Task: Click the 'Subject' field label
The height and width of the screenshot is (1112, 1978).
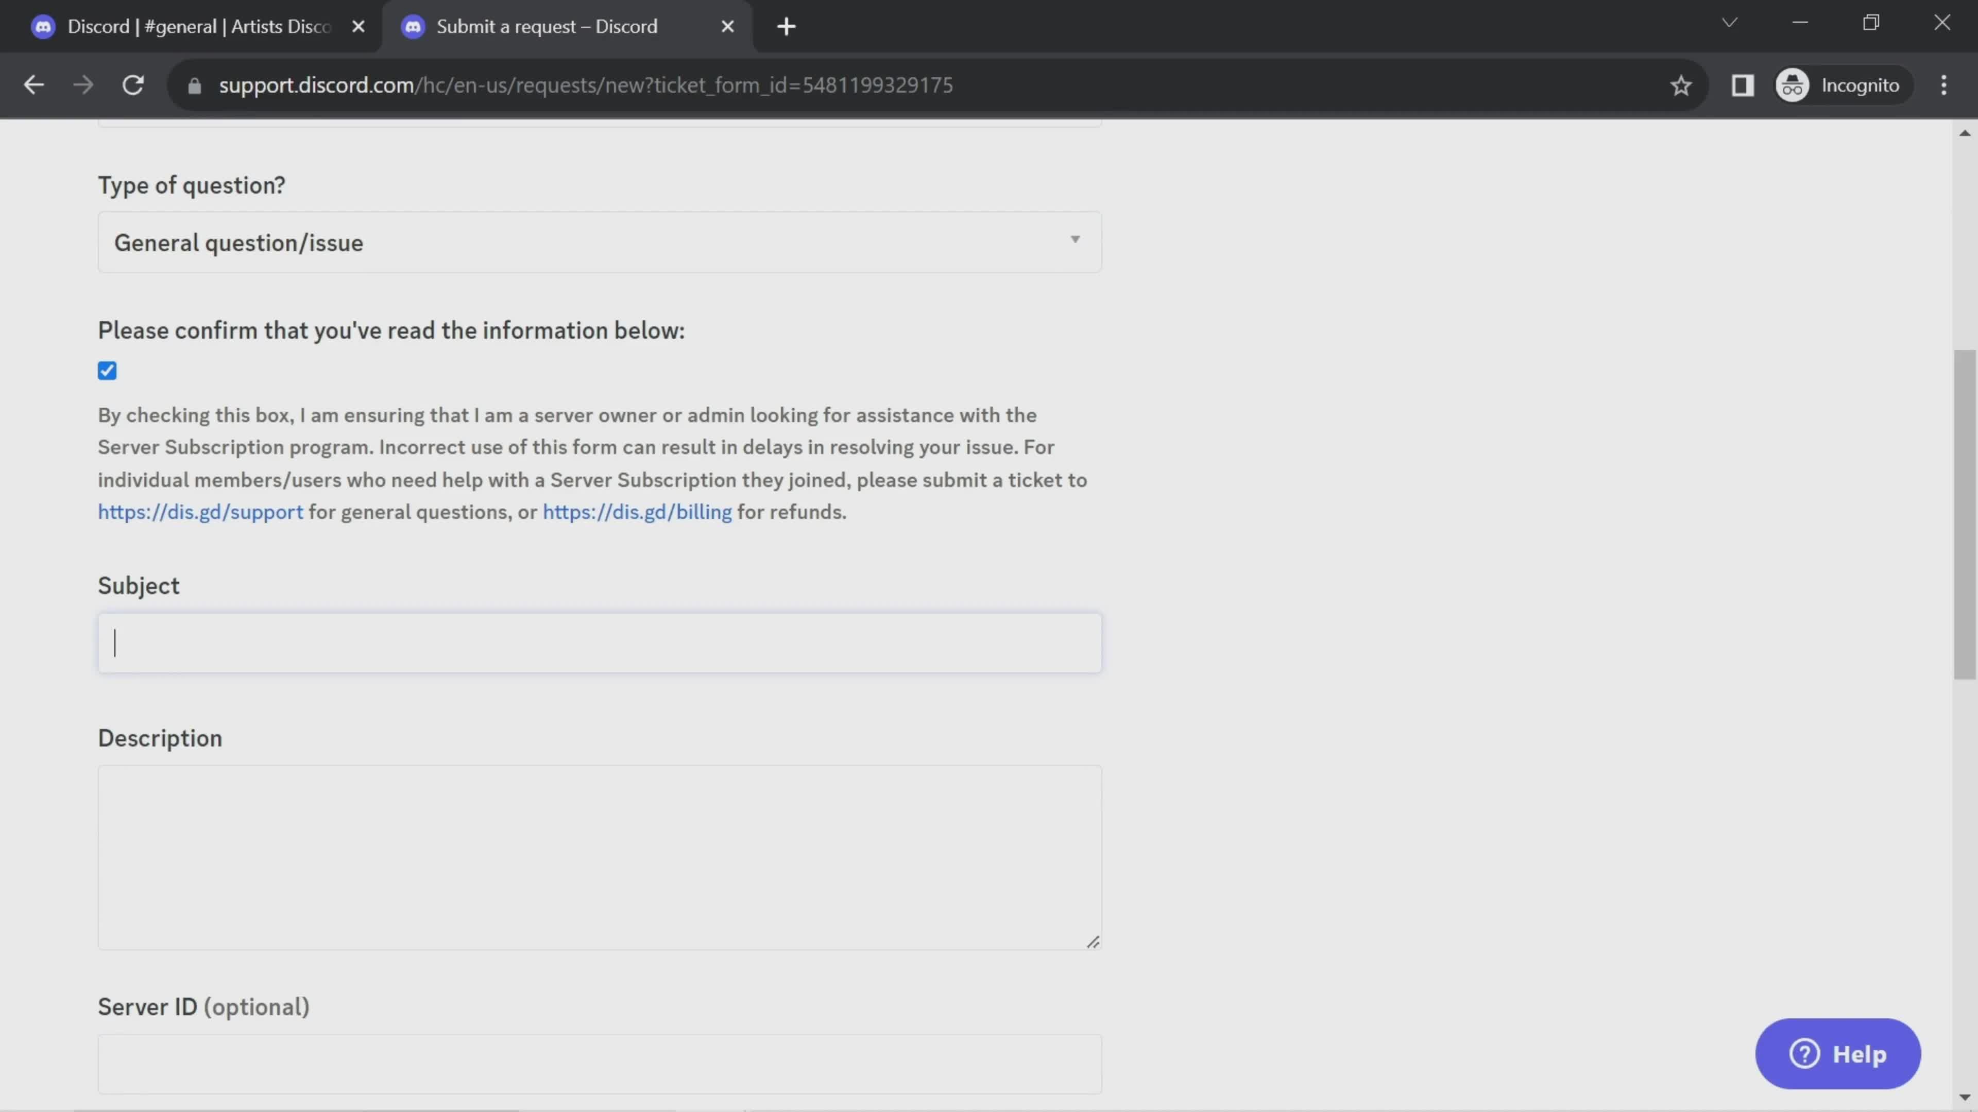Action: point(138,585)
